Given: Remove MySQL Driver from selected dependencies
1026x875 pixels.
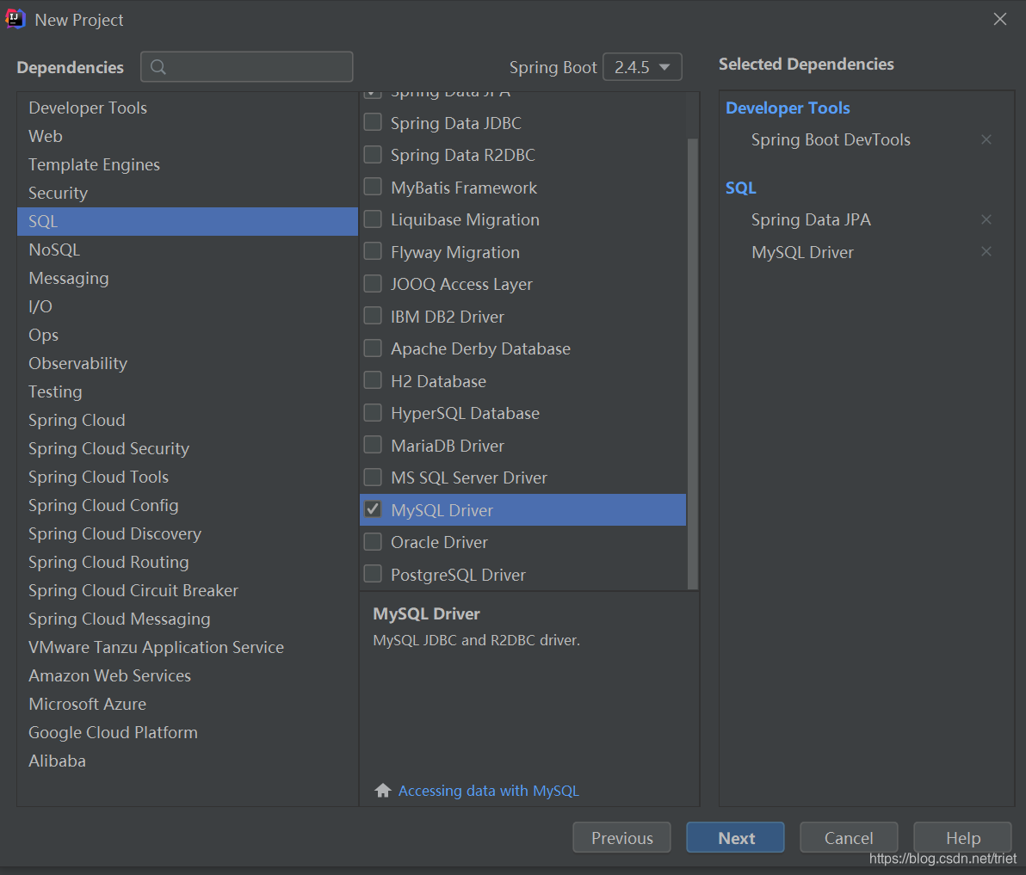Looking at the screenshot, I should [x=986, y=252].
